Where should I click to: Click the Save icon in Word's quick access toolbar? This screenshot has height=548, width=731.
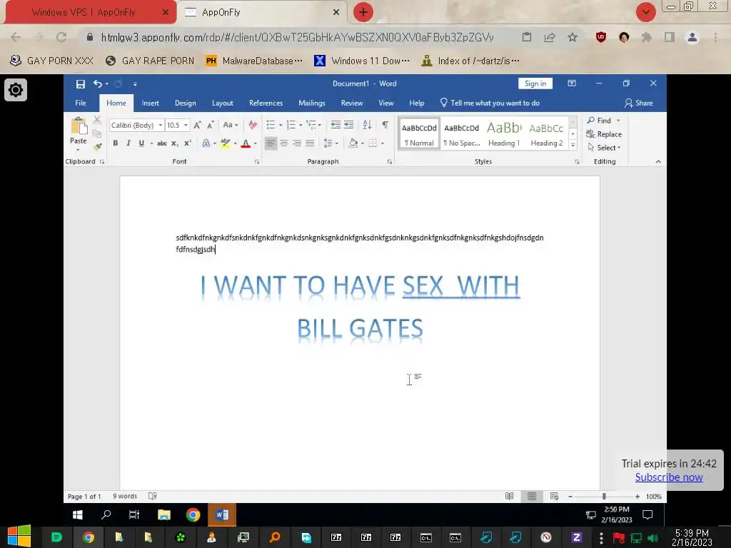80,84
